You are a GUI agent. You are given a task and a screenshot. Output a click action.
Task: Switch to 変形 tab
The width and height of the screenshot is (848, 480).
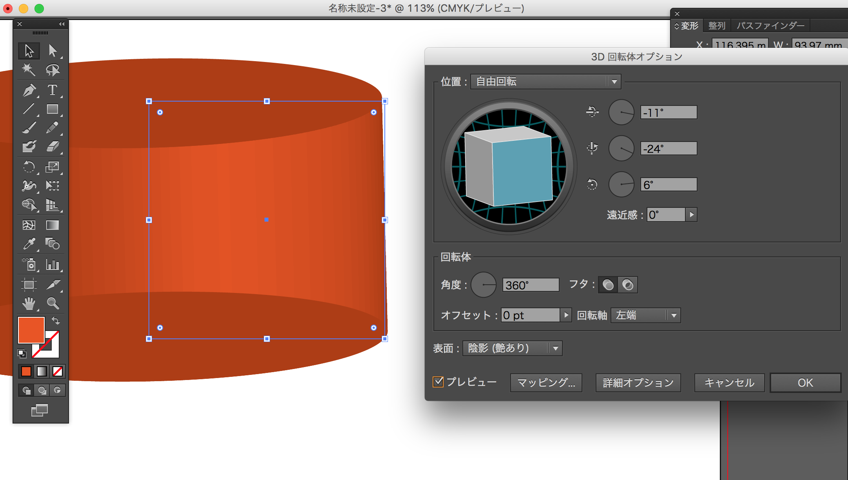pyautogui.click(x=689, y=26)
